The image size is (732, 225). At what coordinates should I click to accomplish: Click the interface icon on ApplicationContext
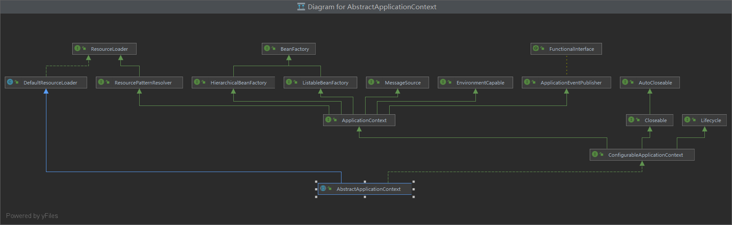(328, 120)
